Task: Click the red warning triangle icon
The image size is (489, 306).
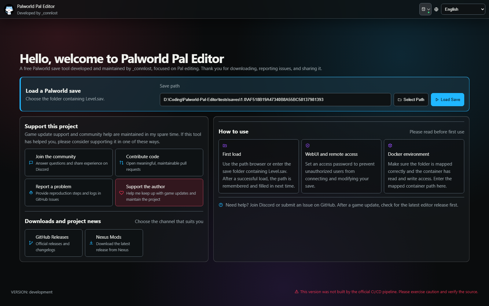Action: pos(296,292)
